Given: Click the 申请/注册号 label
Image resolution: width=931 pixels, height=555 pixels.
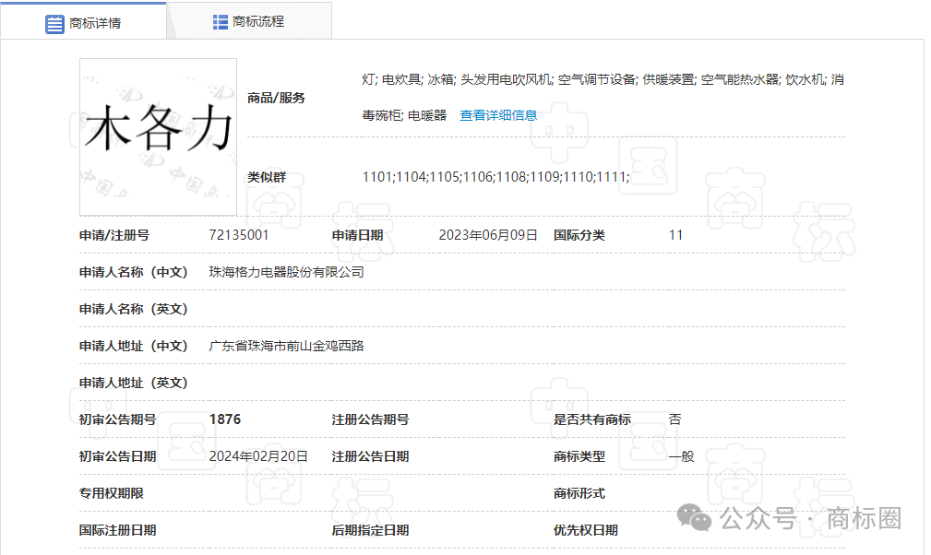Looking at the screenshot, I should click(x=114, y=235).
